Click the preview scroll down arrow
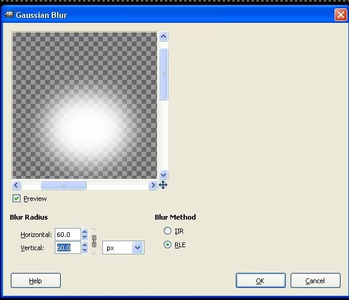 click(x=164, y=175)
